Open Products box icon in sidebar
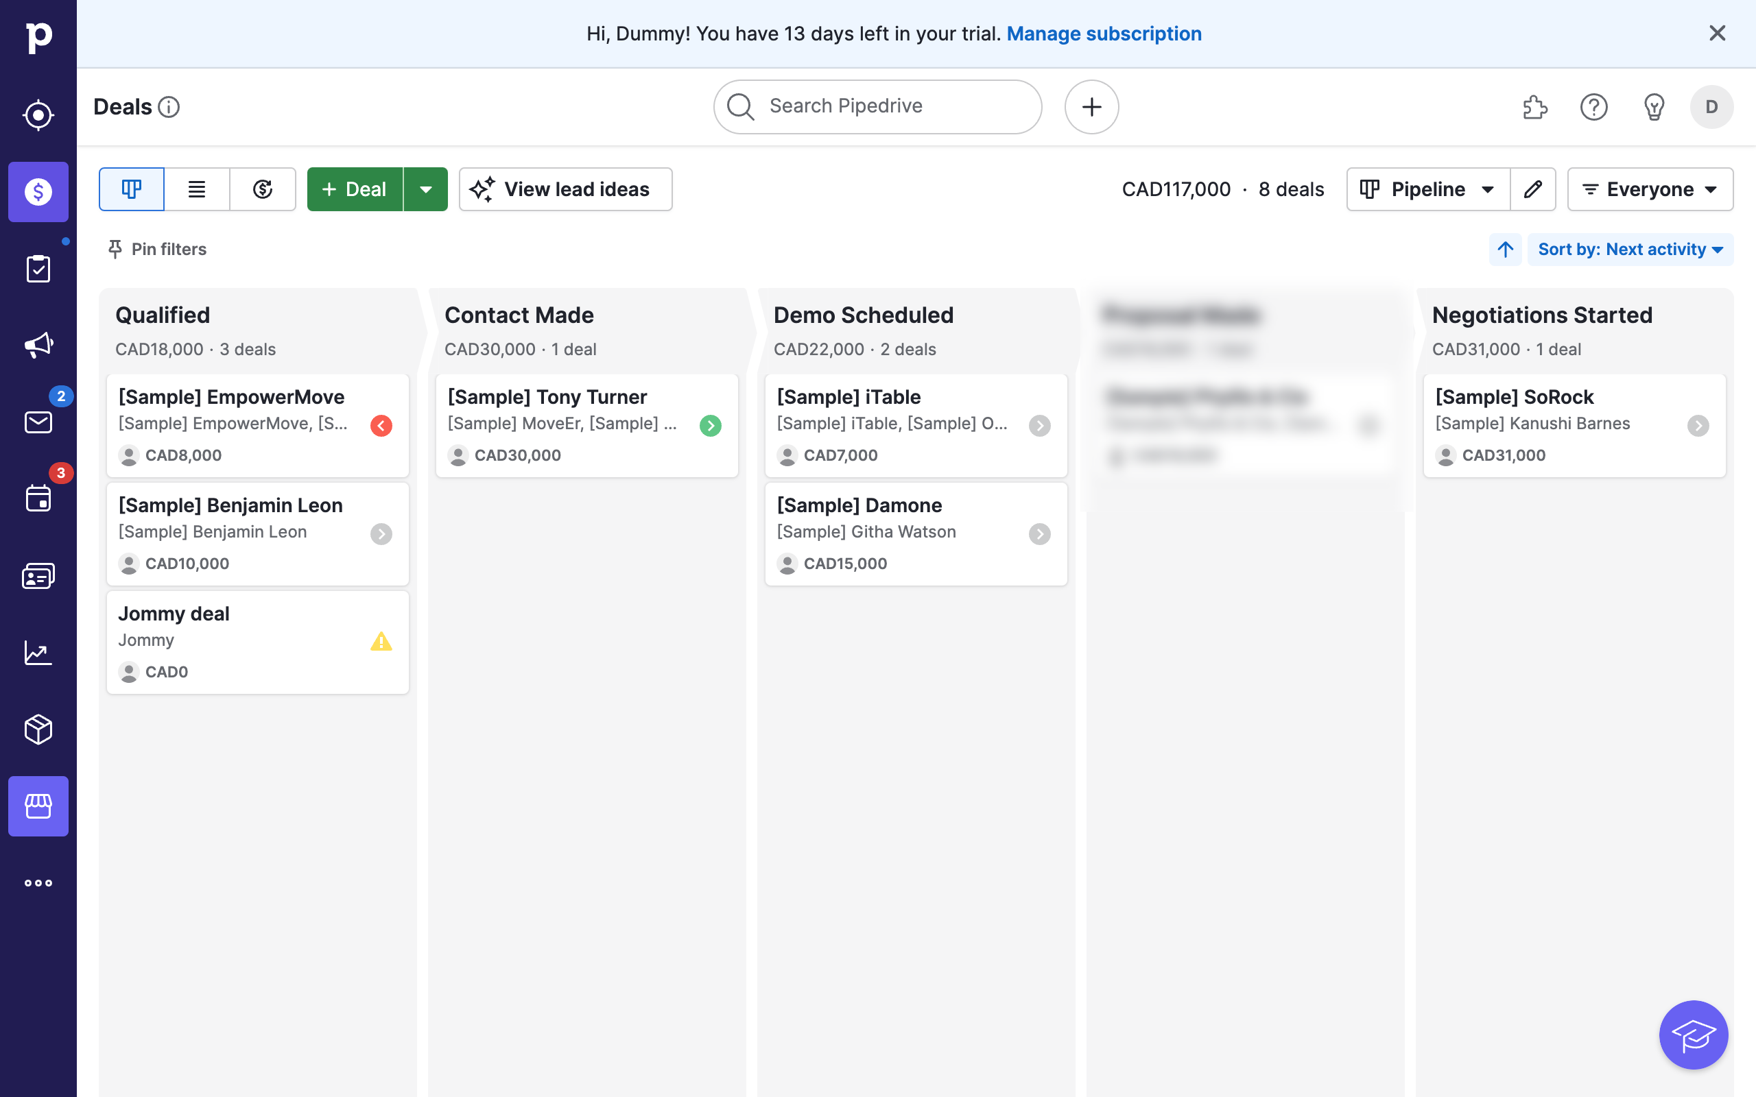The width and height of the screenshot is (1756, 1097). point(38,729)
